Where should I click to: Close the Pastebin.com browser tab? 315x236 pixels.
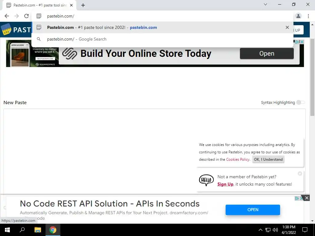[71, 5]
